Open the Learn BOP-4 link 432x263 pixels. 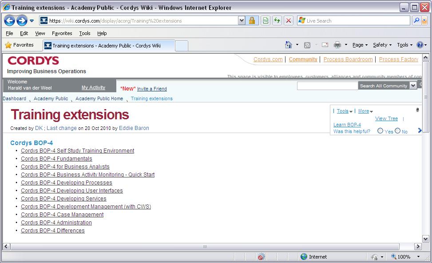tap(347, 125)
